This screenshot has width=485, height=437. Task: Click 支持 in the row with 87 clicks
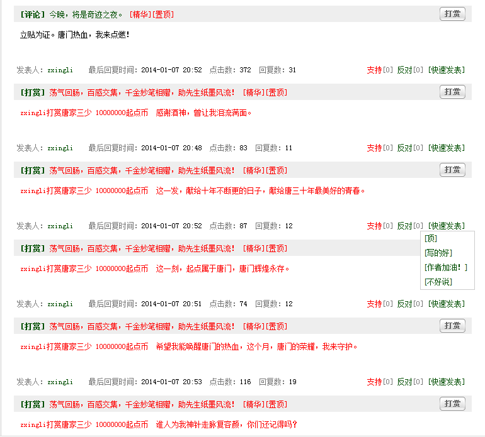(374, 226)
